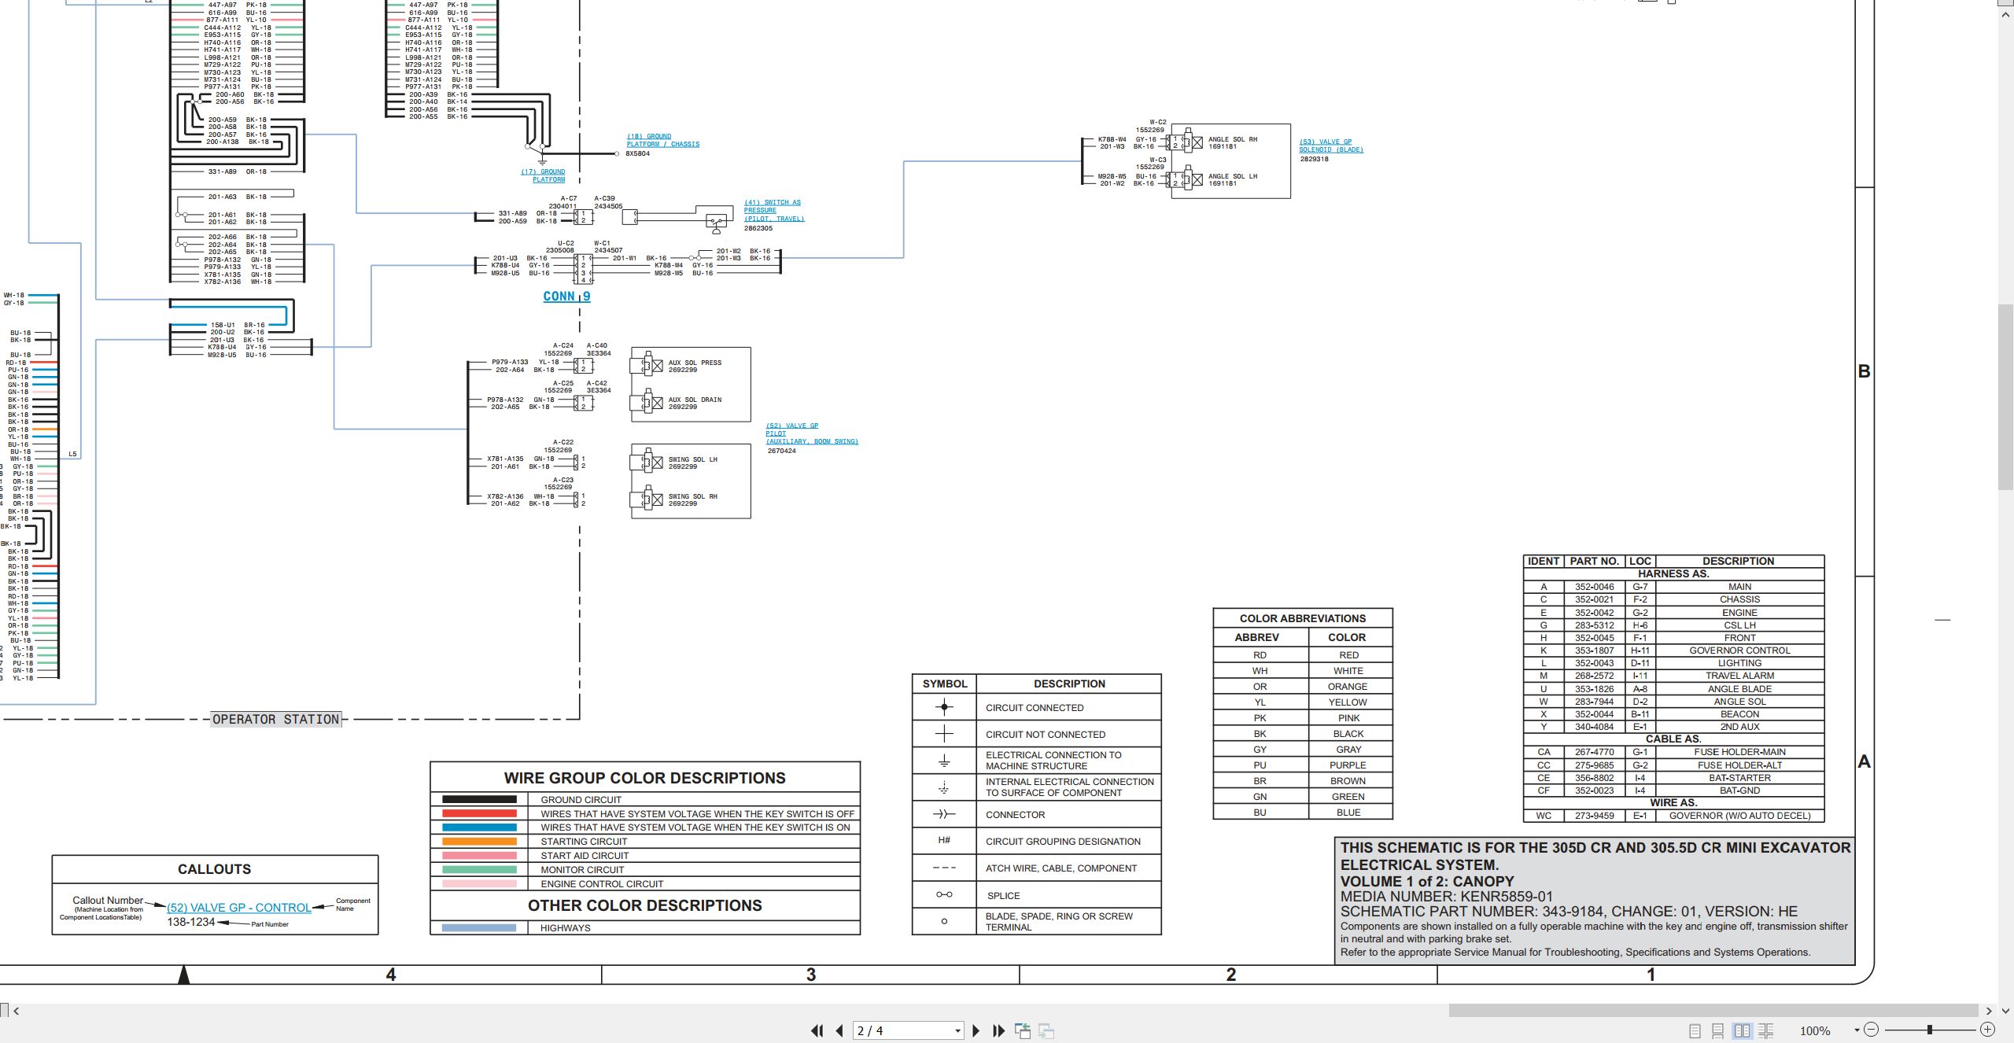The height and width of the screenshot is (1043, 2014).
Task: Click into the 2 / 4 page field
Action: pos(902,1030)
